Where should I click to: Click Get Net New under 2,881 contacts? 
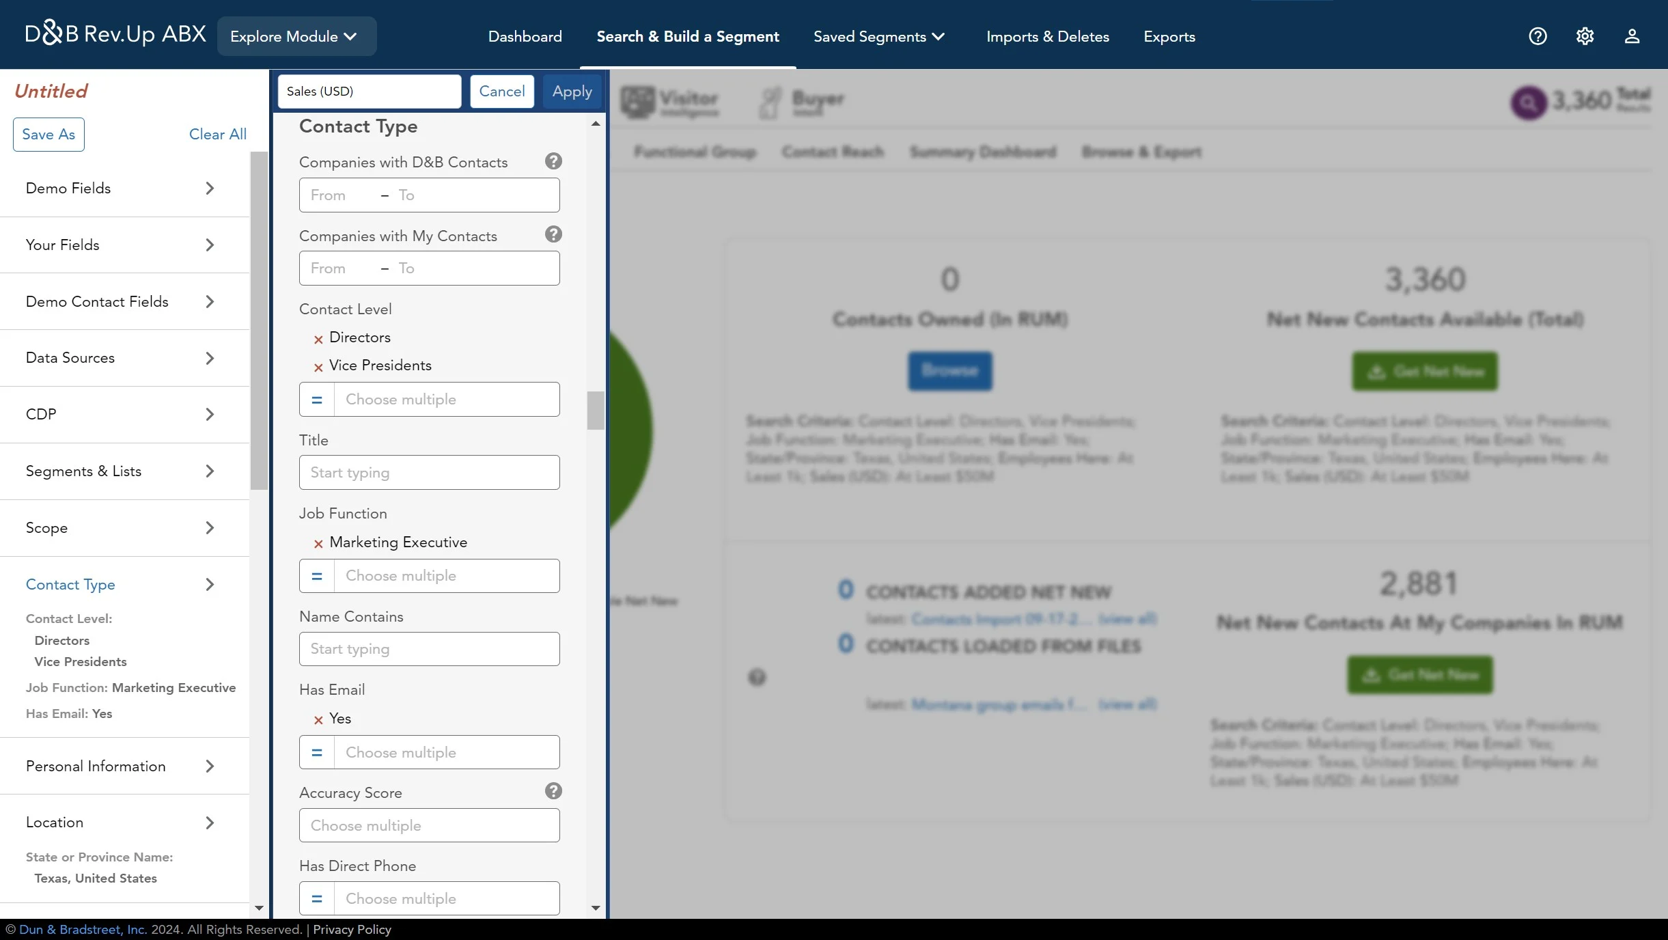click(1420, 675)
